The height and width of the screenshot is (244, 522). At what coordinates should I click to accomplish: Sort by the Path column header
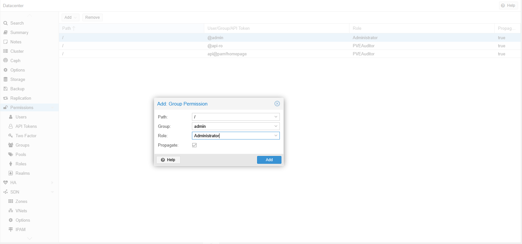click(x=131, y=28)
